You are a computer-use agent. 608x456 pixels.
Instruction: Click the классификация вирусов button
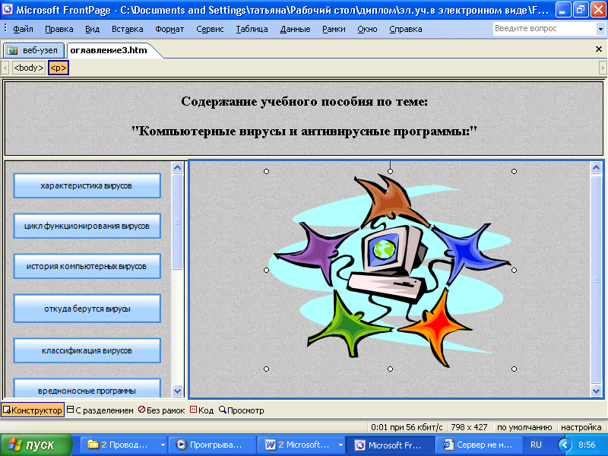(x=87, y=350)
